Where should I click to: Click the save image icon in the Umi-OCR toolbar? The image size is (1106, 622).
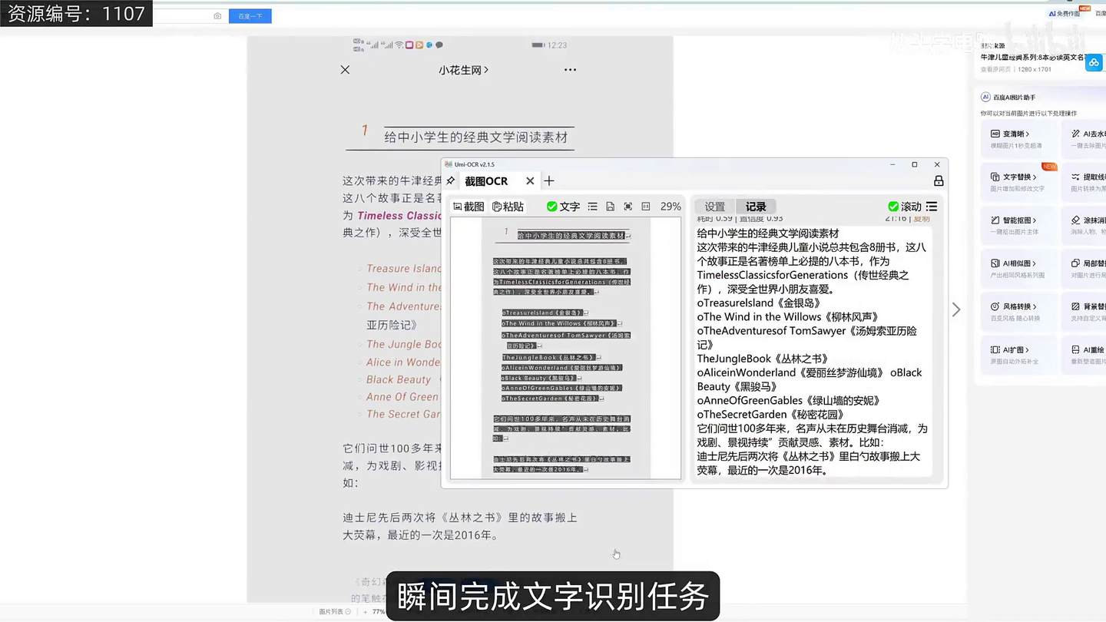610,207
